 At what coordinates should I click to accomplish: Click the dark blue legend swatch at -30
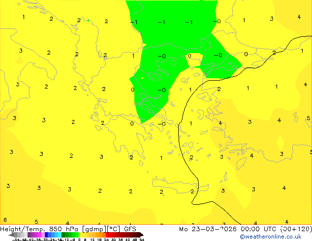click(46, 235)
